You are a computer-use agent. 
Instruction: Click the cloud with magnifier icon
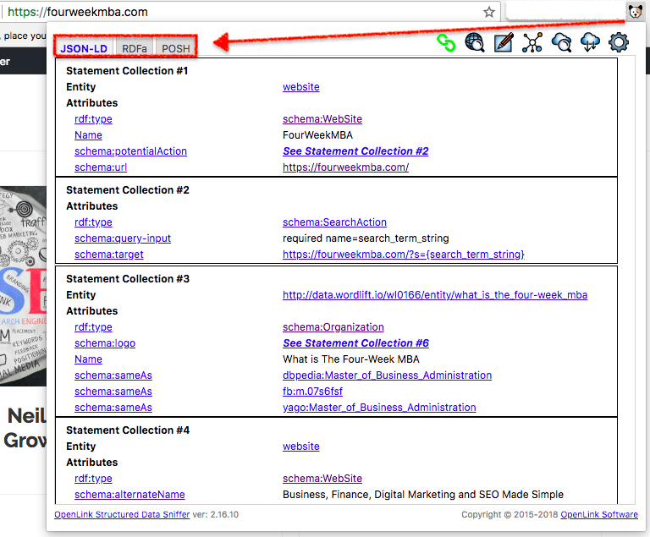point(561,42)
